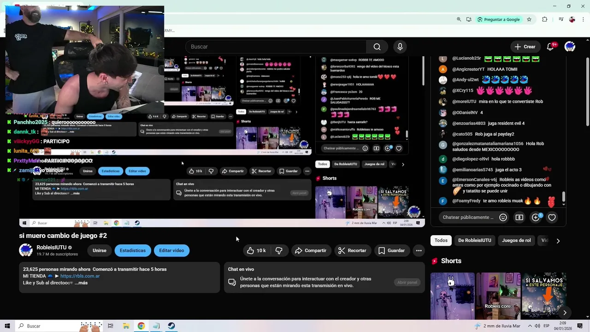The width and height of the screenshot is (590, 332).
Task: Open the SI SALVAMOS Short thumbnail
Action: 544,296
